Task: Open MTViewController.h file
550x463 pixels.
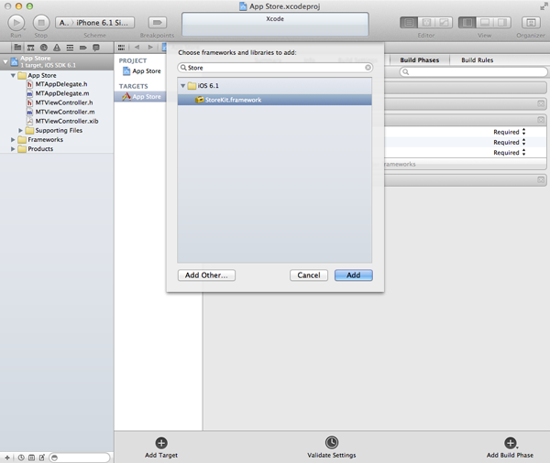Action: tap(64, 102)
